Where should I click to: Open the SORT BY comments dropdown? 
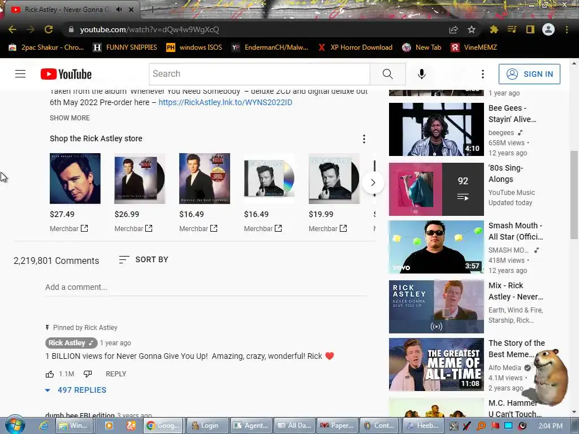(143, 259)
